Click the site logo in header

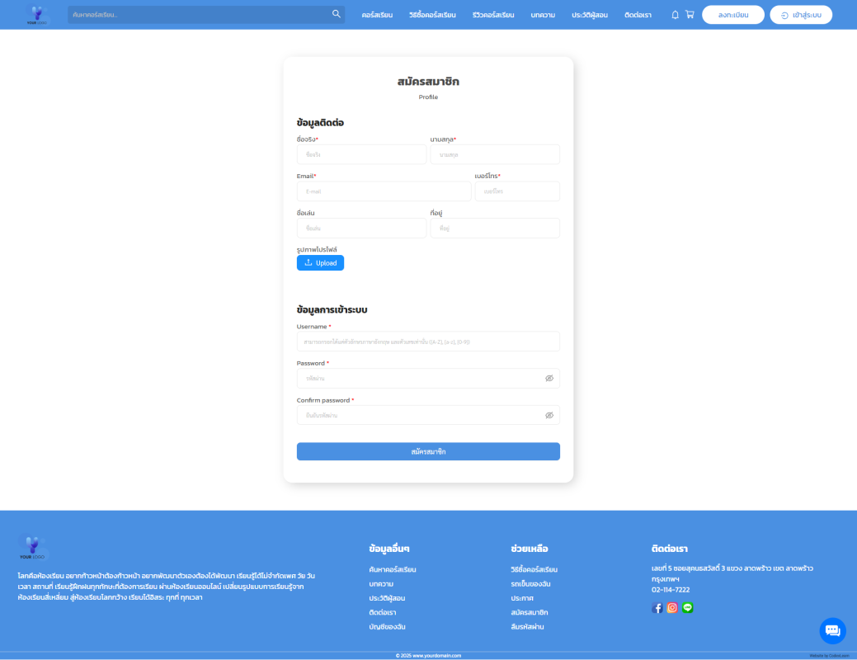(x=37, y=15)
